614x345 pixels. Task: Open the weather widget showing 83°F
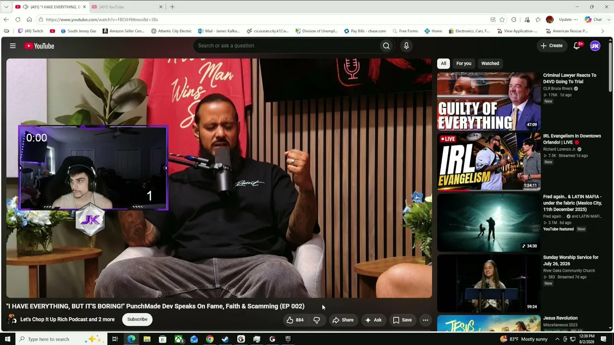click(524, 339)
